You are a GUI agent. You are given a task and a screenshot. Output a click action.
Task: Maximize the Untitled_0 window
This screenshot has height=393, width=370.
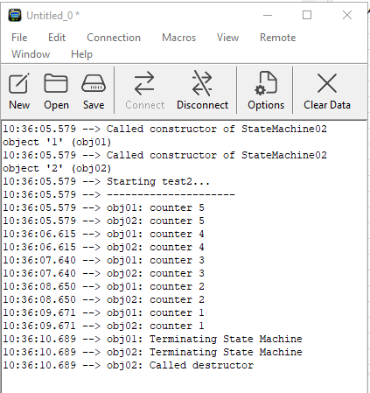point(307,15)
